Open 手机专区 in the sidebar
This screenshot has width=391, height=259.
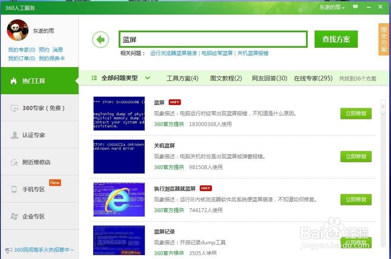pos(40,189)
